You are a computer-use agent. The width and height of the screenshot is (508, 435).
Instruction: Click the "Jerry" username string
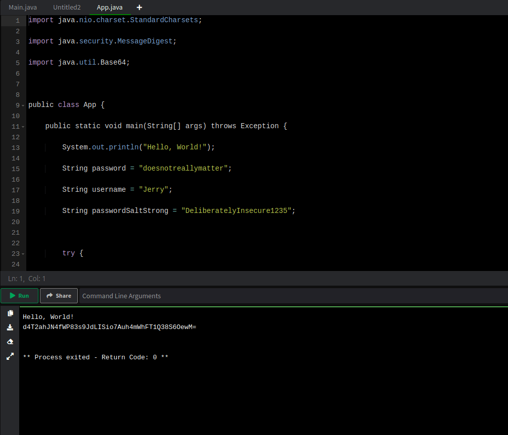[x=153, y=190]
